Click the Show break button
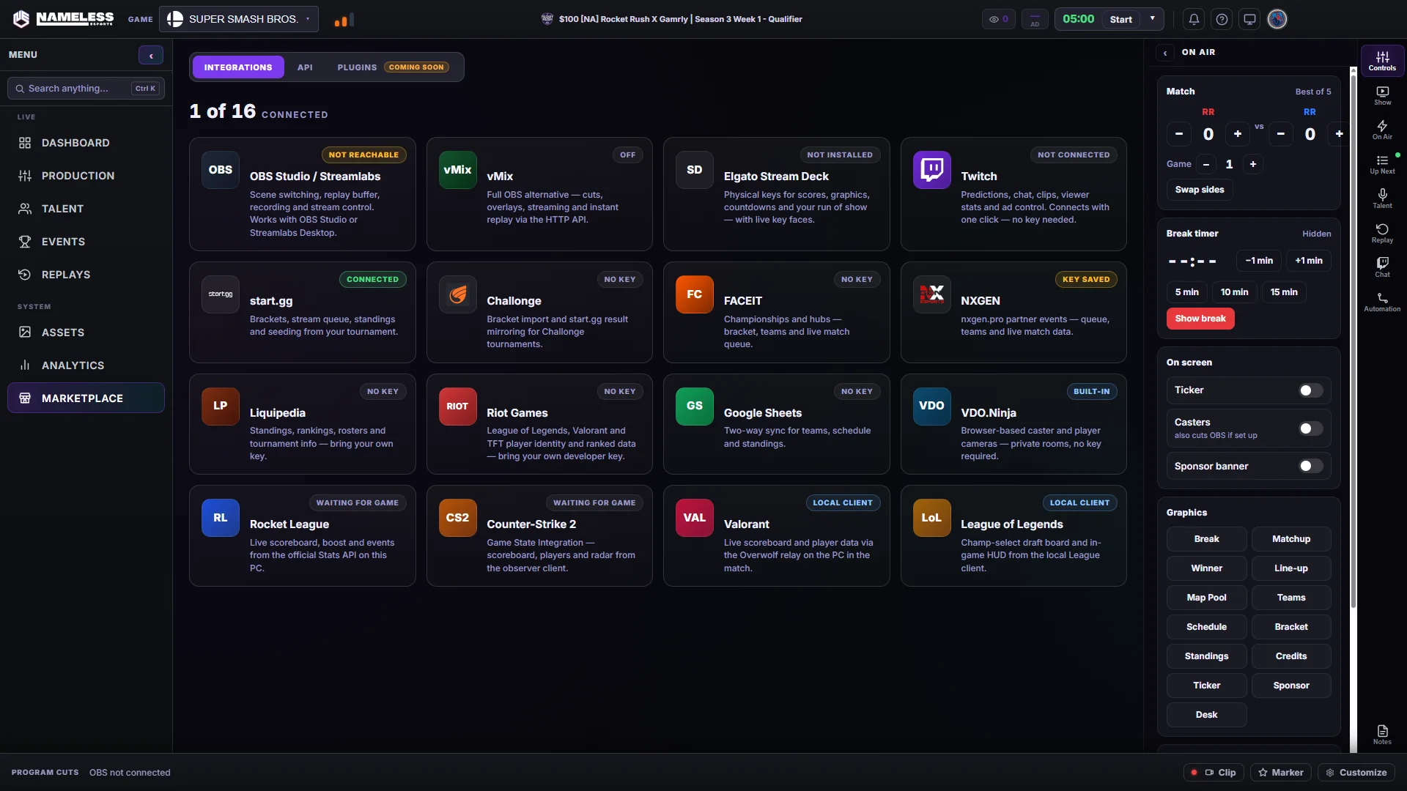Image resolution: width=1407 pixels, height=791 pixels. coord(1200,319)
